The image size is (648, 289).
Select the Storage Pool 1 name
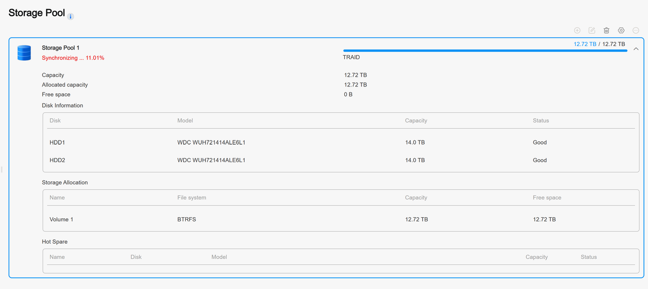click(61, 48)
